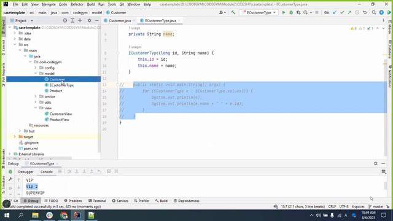Rerun debug session green bug icon

tap(10, 172)
